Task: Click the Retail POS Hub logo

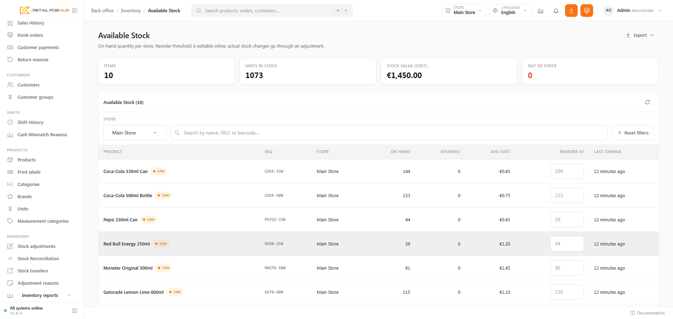Action: coord(45,11)
